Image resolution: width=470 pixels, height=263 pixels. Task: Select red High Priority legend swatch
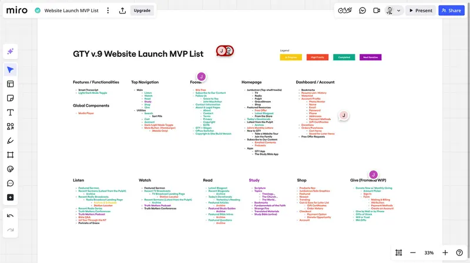[x=317, y=57]
